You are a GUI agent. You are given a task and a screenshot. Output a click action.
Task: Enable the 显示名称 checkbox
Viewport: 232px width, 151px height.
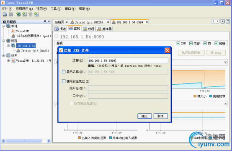(x=64, y=72)
